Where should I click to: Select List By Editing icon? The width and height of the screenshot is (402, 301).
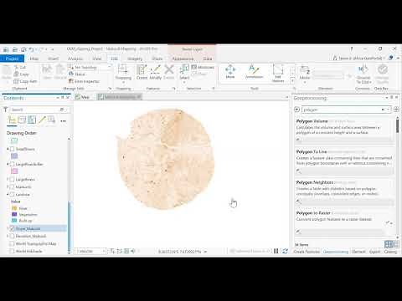pyautogui.click(x=42, y=120)
